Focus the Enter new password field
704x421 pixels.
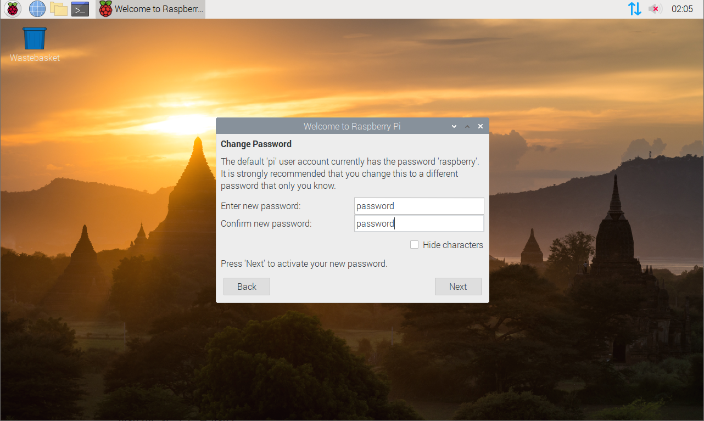[x=419, y=206]
